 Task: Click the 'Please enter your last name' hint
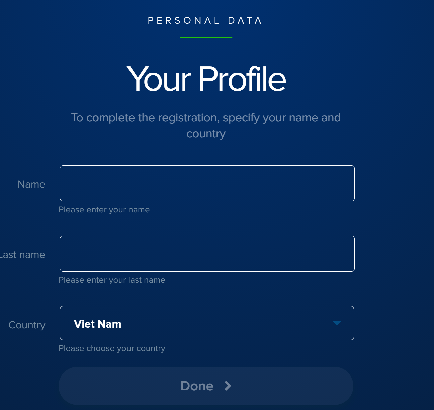pos(112,280)
